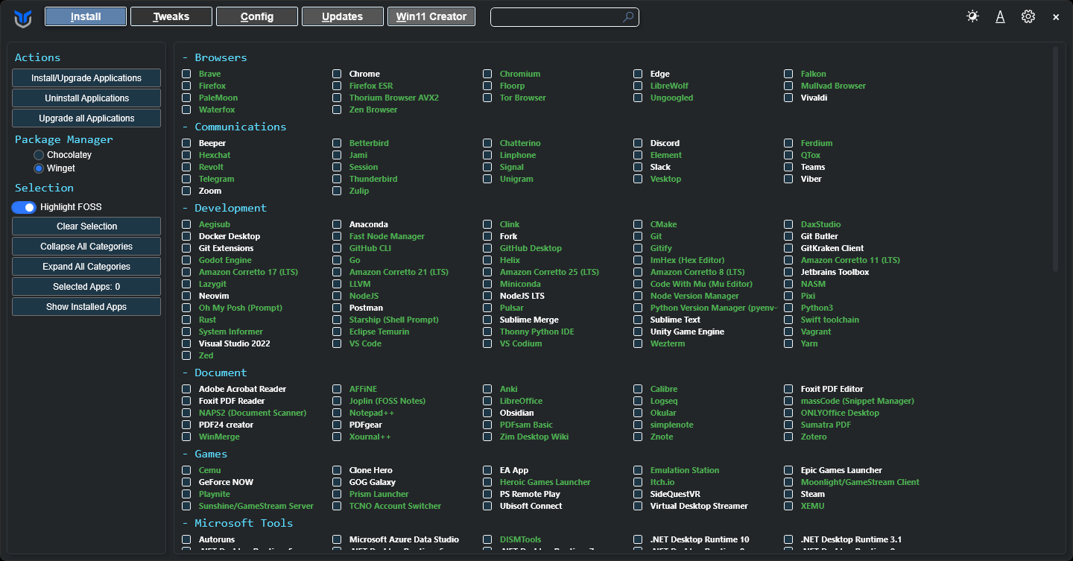The height and width of the screenshot is (561, 1073).
Task: Tick the Brave browser checkbox
Action: 186,74
